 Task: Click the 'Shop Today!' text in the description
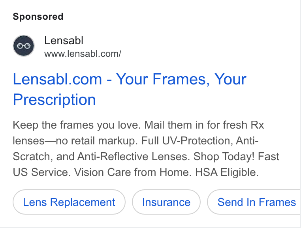224,157
